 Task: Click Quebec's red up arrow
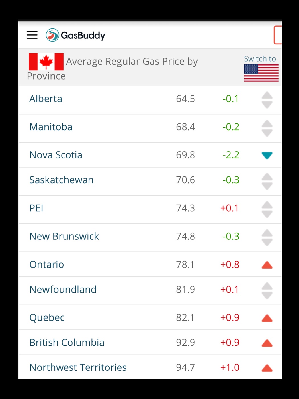267,318
